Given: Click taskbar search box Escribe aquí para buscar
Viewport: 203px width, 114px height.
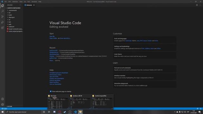Looking at the screenshot, I should [24, 112].
